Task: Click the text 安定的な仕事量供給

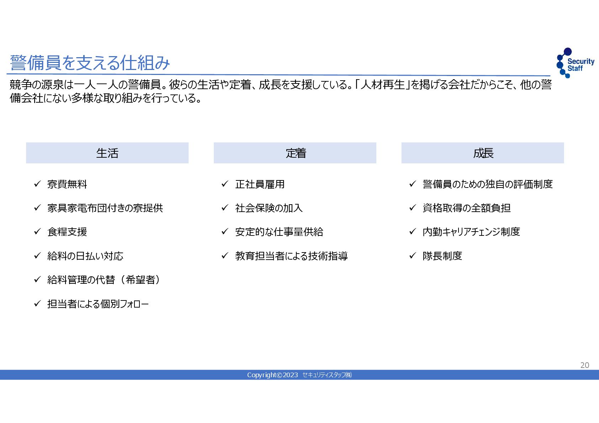Action: [279, 232]
